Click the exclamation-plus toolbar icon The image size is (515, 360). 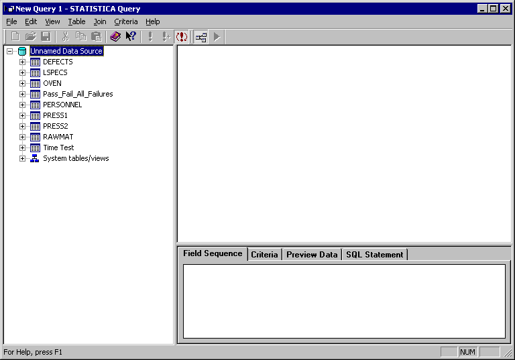[x=166, y=36]
